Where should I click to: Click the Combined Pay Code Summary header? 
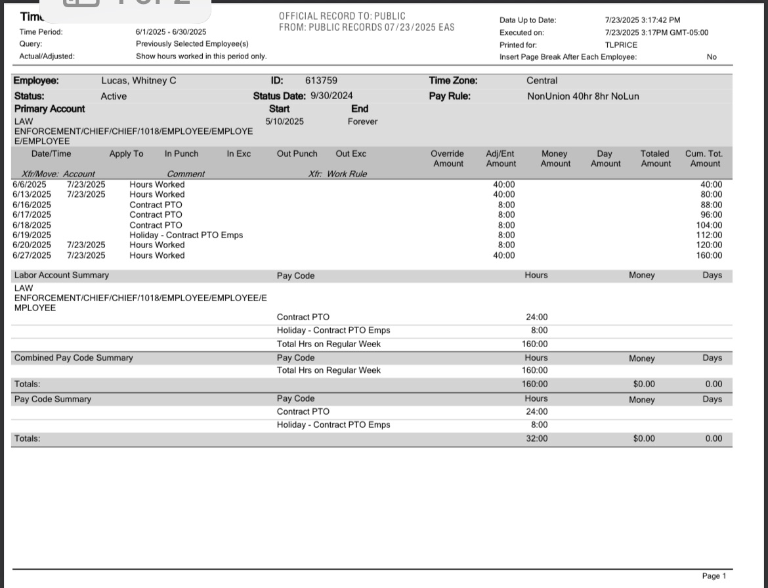pos(74,358)
